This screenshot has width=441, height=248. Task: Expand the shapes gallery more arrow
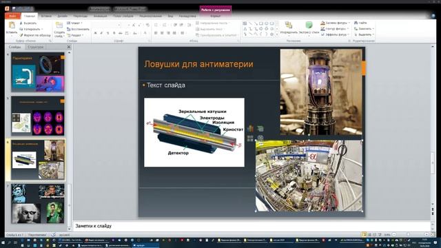(277, 34)
